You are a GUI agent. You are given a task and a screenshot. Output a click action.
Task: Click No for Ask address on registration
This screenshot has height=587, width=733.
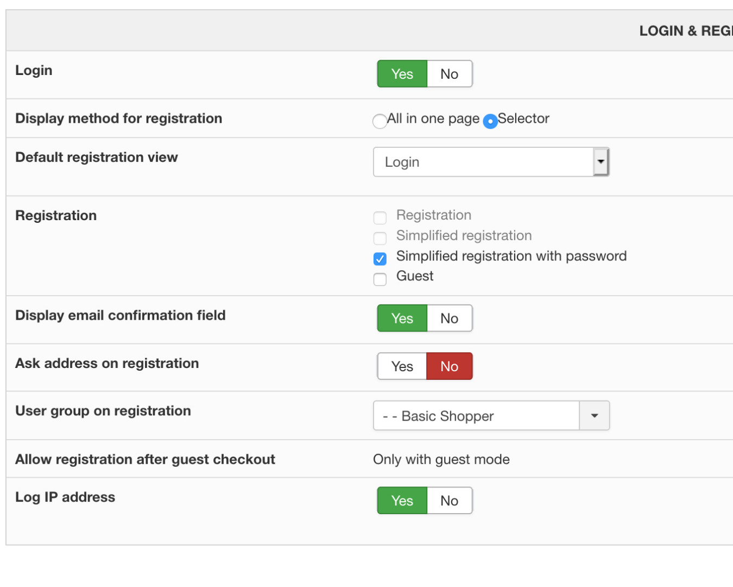pyautogui.click(x=450, y=366)
